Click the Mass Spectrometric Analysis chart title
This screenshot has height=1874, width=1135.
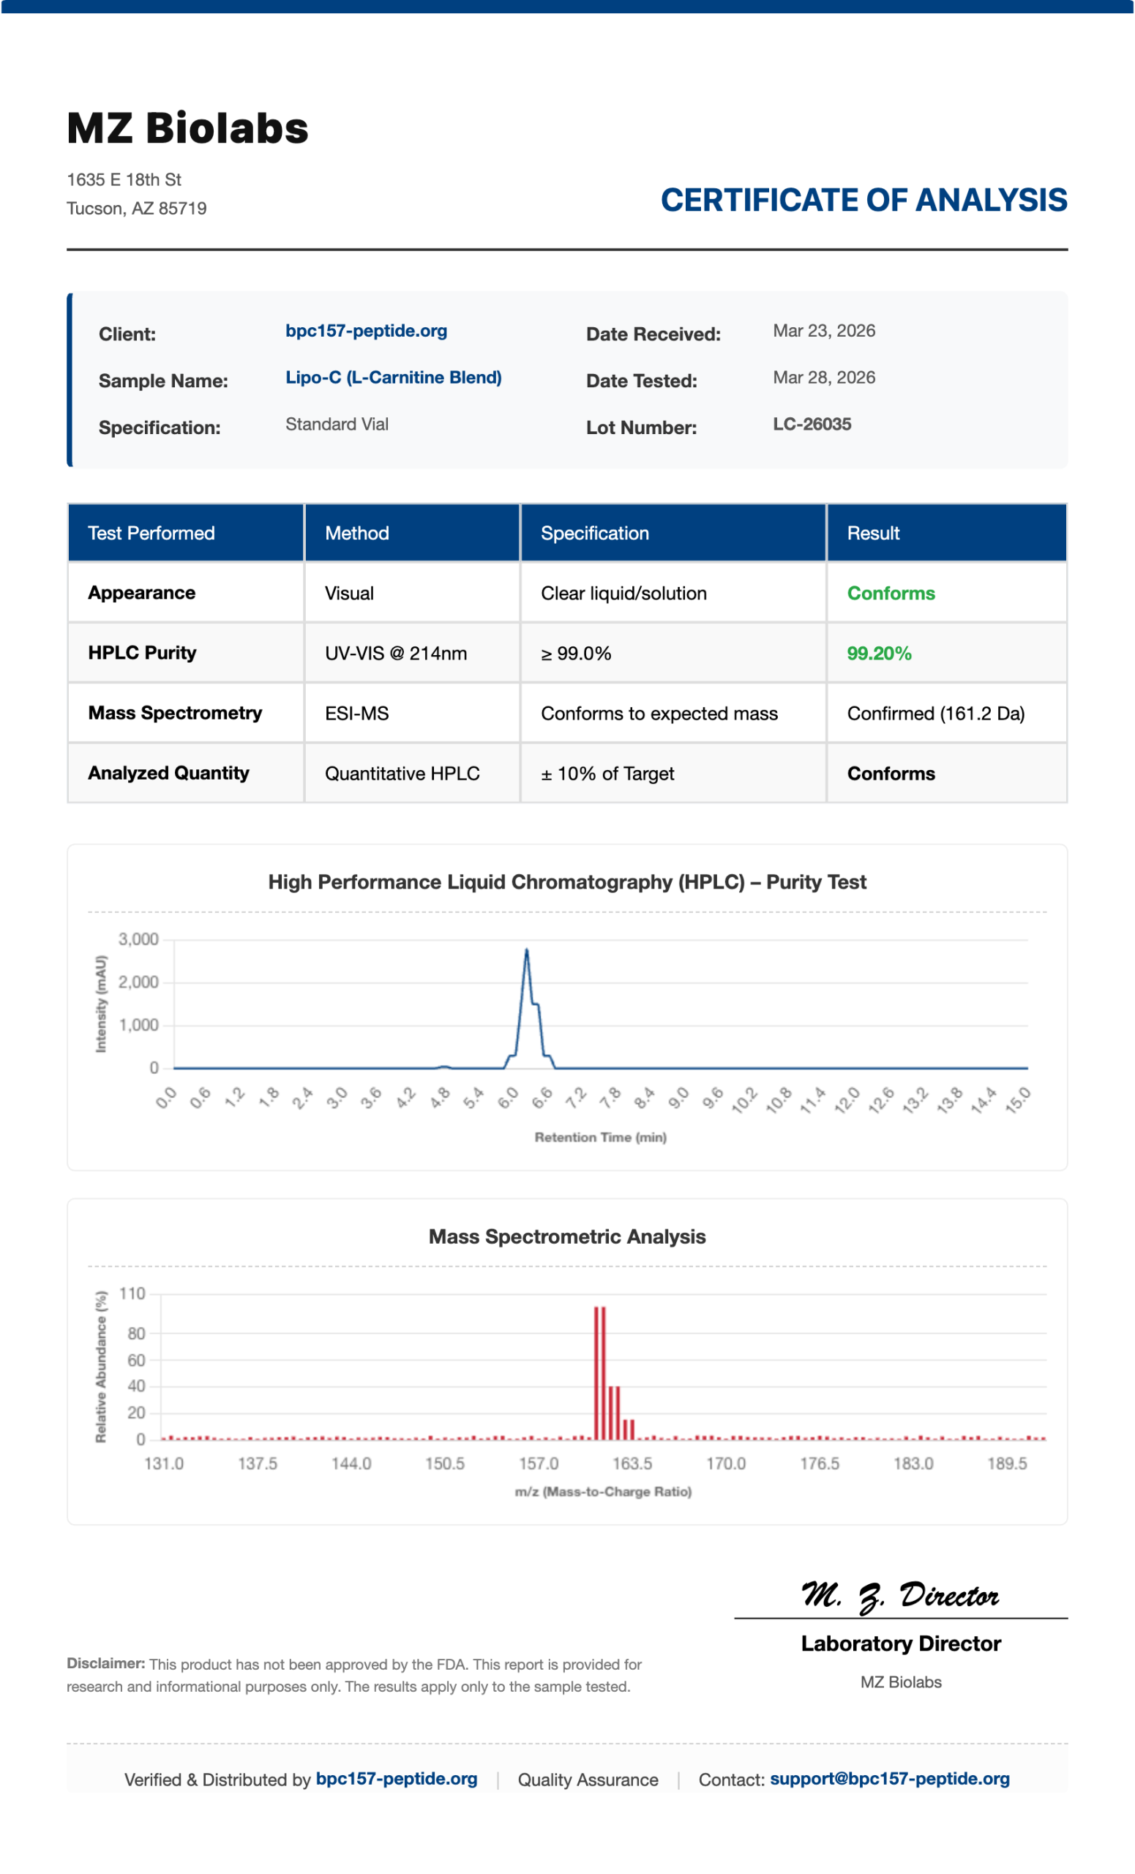(567, 1236)
